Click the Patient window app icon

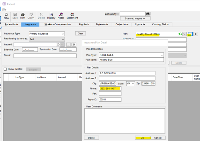point(4,4)
